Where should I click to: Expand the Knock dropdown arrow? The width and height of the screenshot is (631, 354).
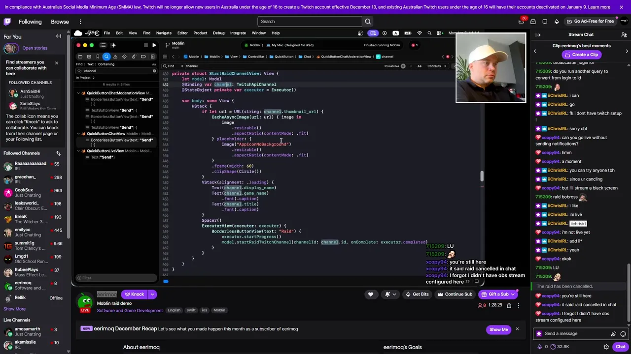pyautogui.click(x=152, y=295)
